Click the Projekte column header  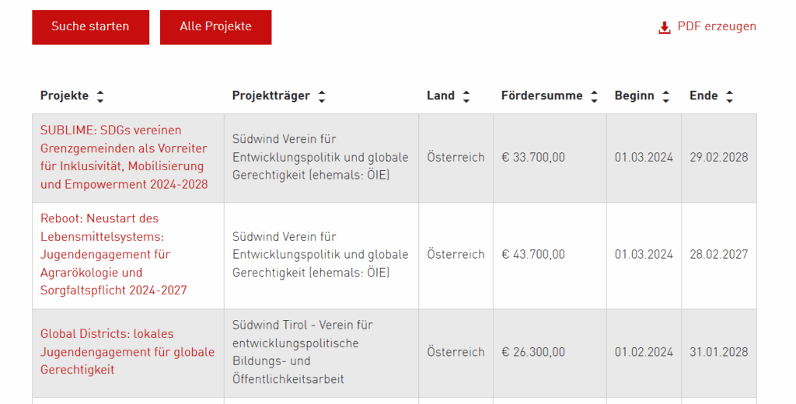point(65,96)
